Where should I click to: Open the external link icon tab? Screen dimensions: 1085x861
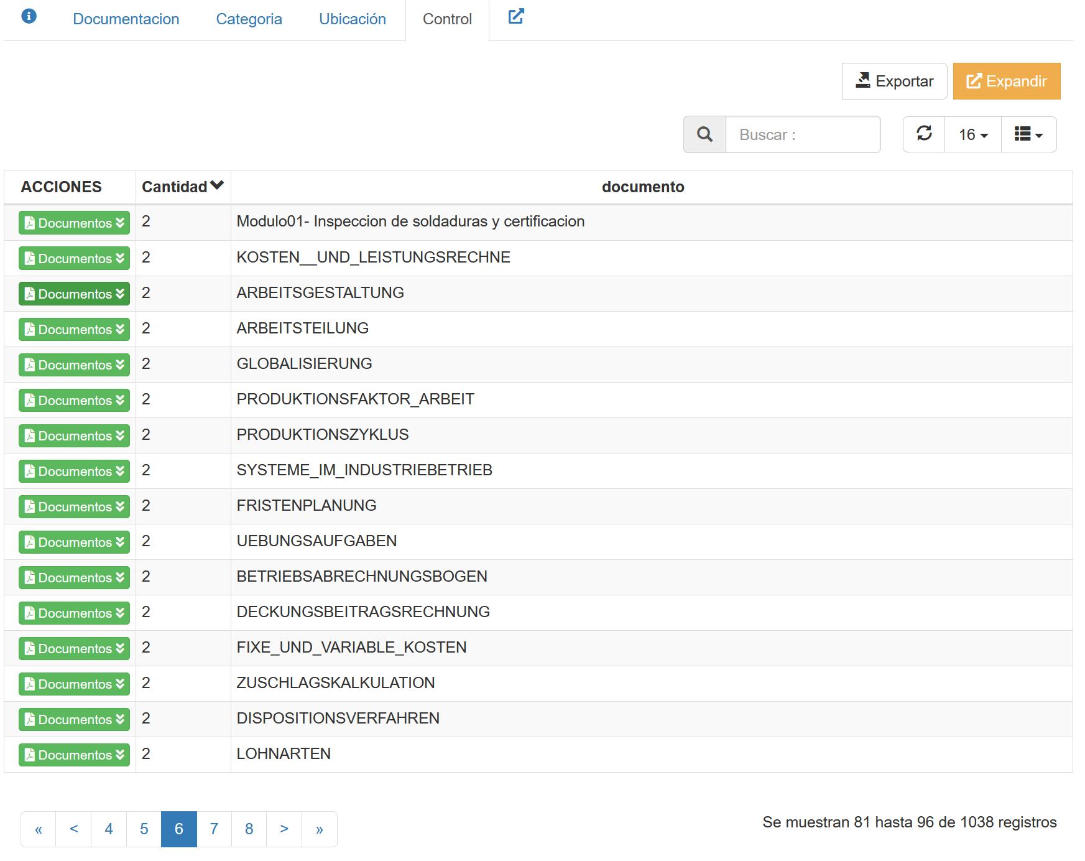tap(515, 17)
